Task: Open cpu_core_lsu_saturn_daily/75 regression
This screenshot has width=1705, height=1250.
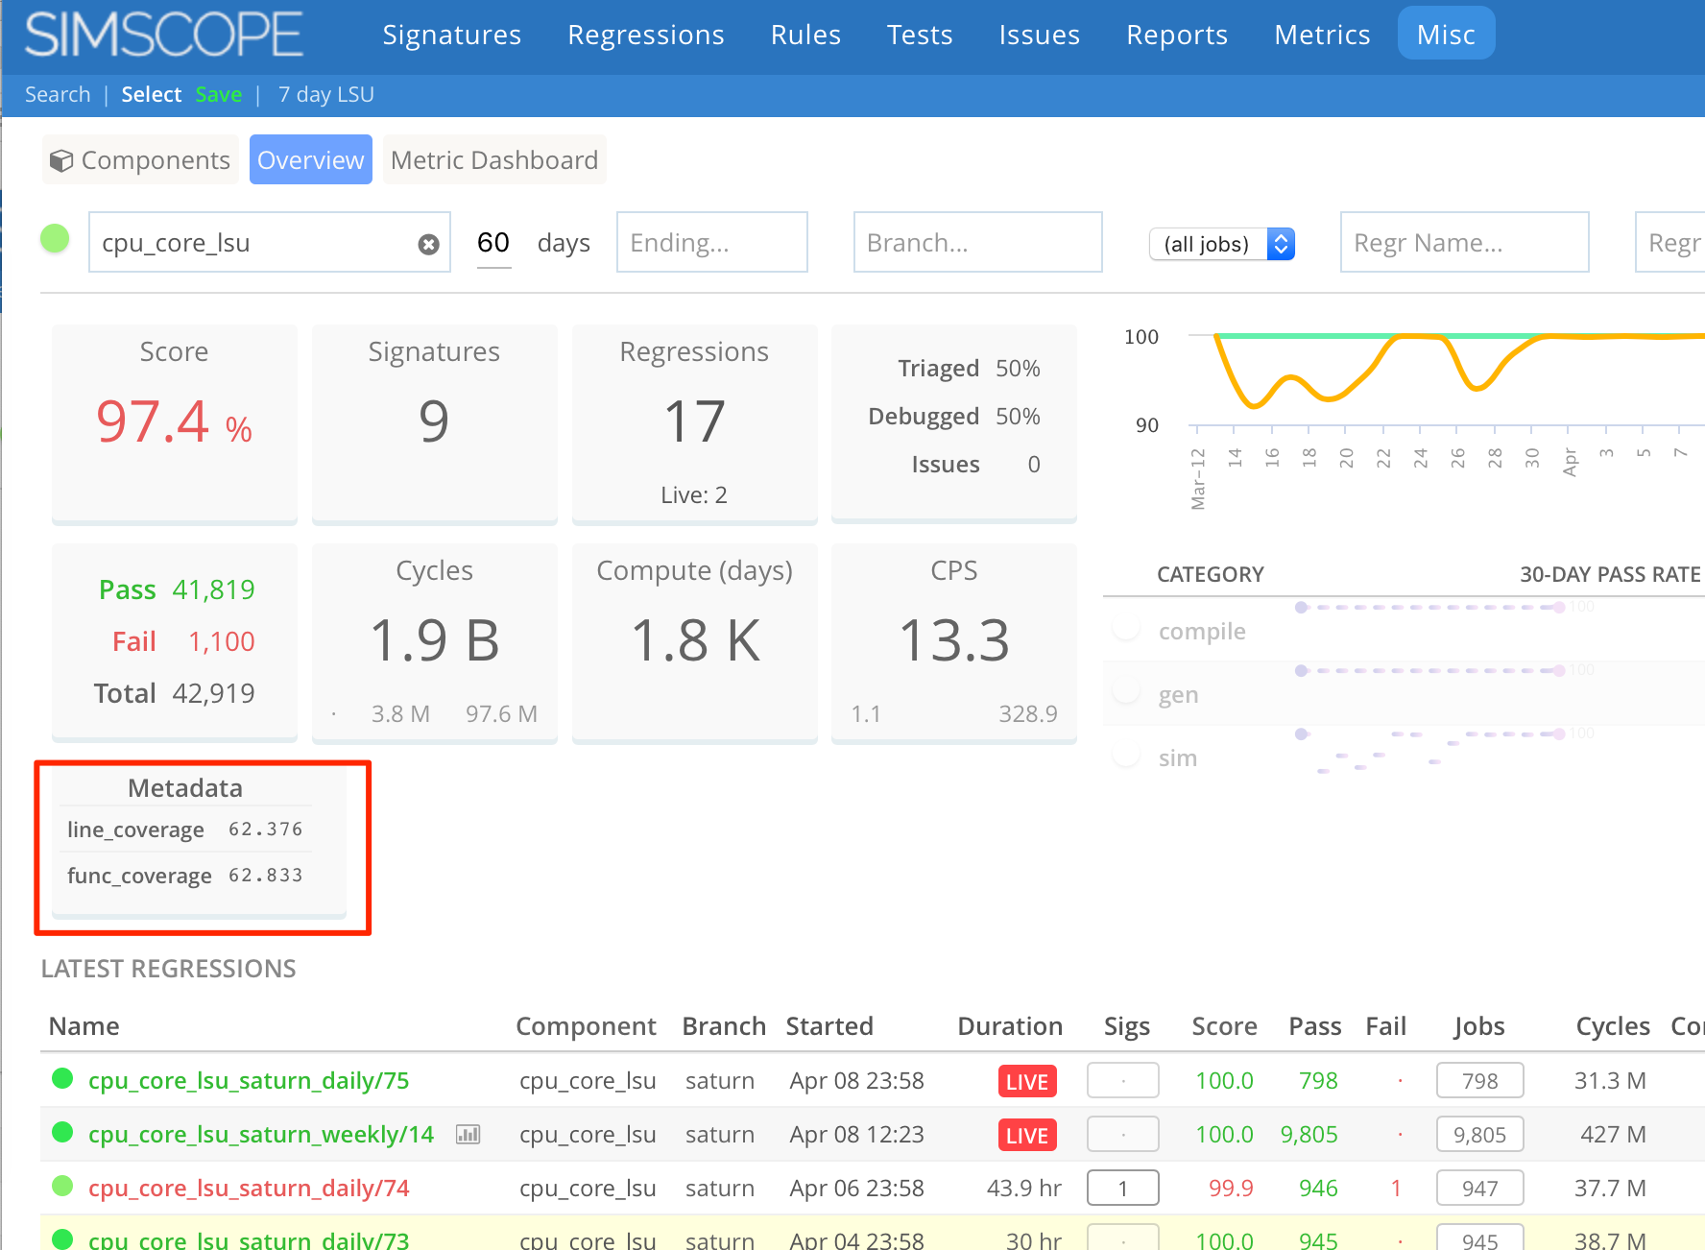Action: 249,1081
